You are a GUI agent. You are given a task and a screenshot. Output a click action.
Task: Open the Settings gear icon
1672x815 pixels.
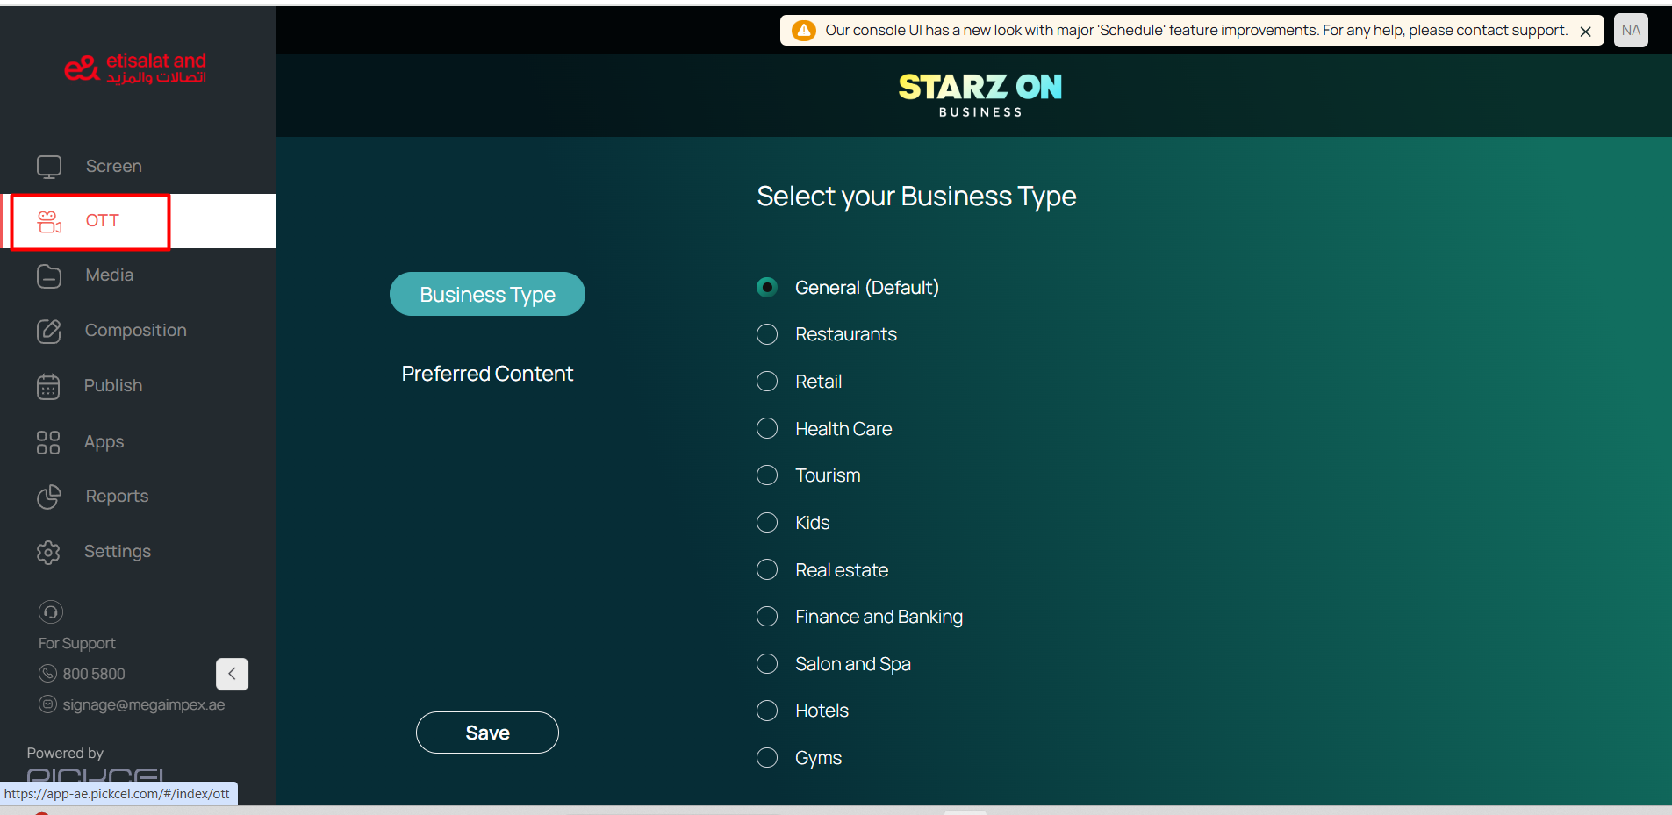pyautogui.click(x=49, y=552)
